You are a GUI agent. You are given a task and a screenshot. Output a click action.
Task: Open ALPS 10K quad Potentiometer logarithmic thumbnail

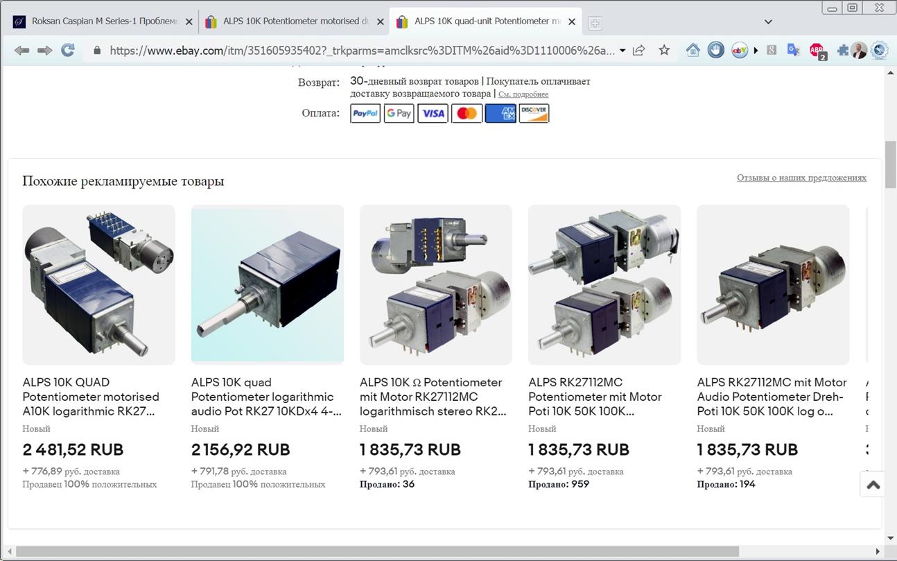click(x=267, y=284)
